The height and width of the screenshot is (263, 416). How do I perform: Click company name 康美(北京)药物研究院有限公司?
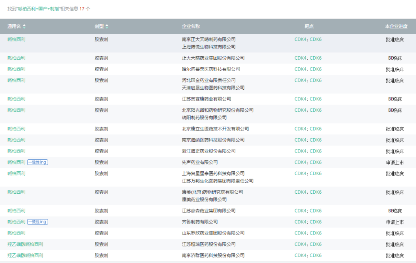[x=213, y=192]
